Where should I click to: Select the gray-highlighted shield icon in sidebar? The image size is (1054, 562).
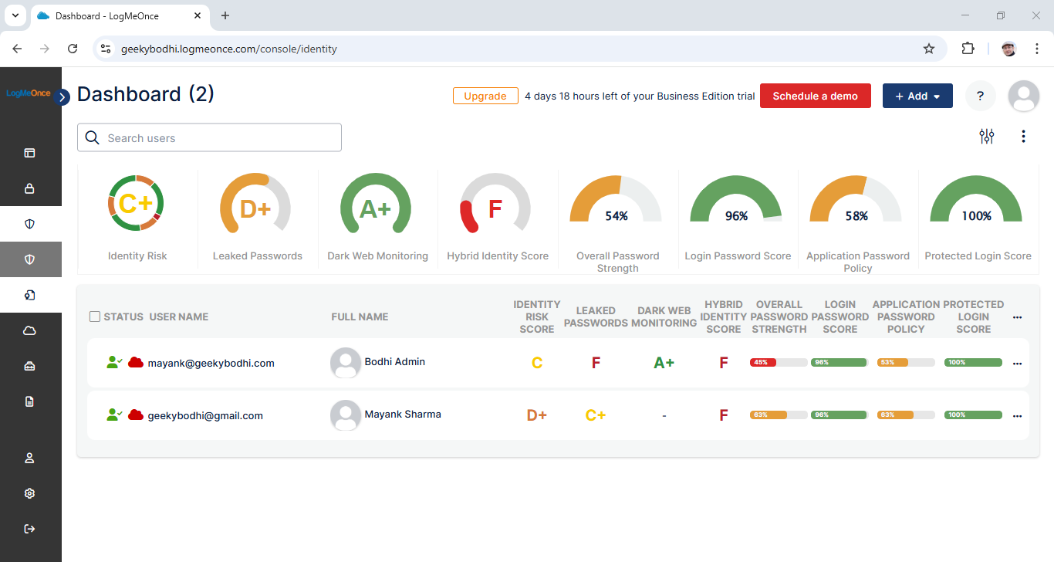tap(30, 259)
